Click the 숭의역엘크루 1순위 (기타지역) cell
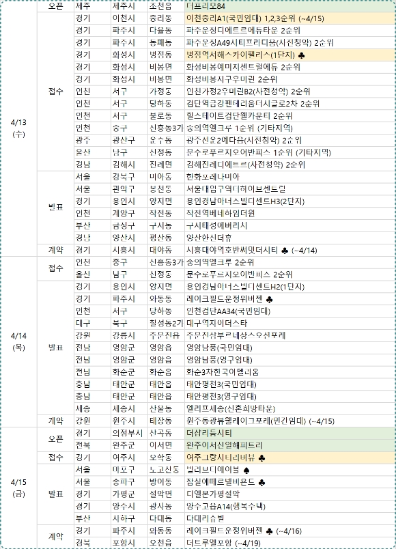This screenshot has width=396, height=549. (290, 128)
